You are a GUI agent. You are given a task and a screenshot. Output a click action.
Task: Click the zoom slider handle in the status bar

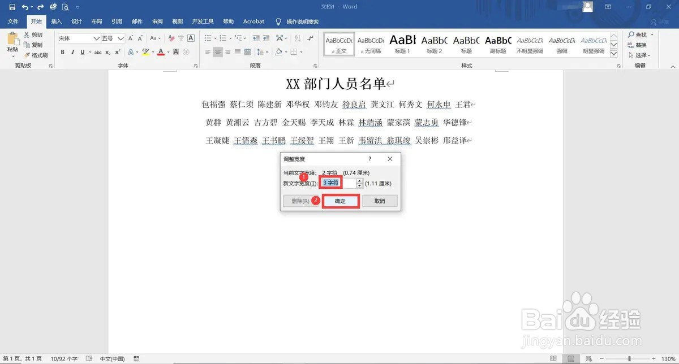(x=629, y=359)
